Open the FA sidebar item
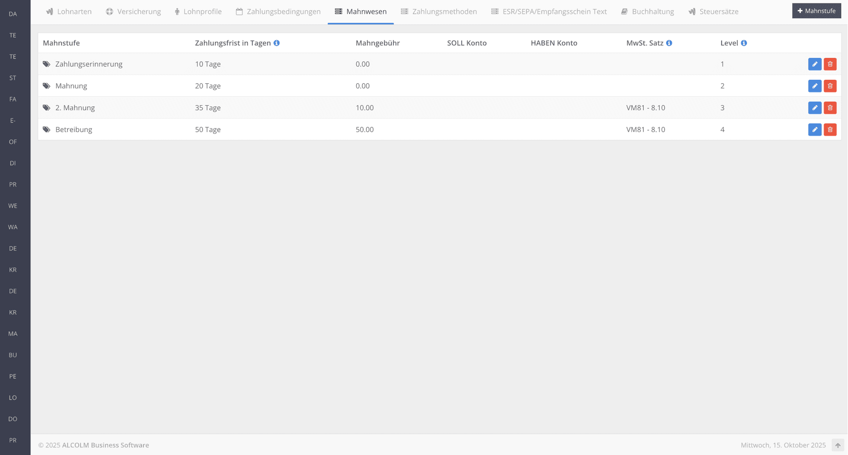 13,99
